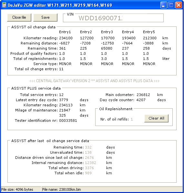
Task: Click remaining distance value -6827
Action: coord(64,43)
